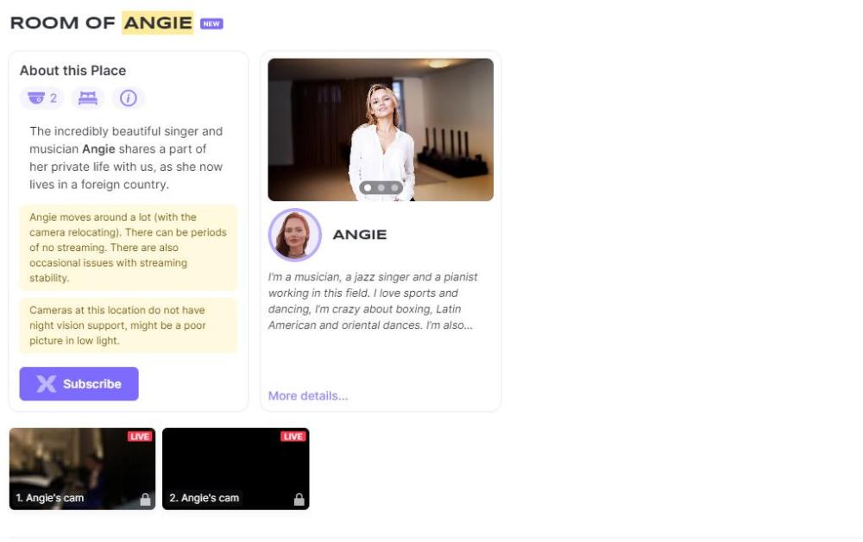Click the LIVE badge on the second cam

pyautogui.click(x=293, y=437)
